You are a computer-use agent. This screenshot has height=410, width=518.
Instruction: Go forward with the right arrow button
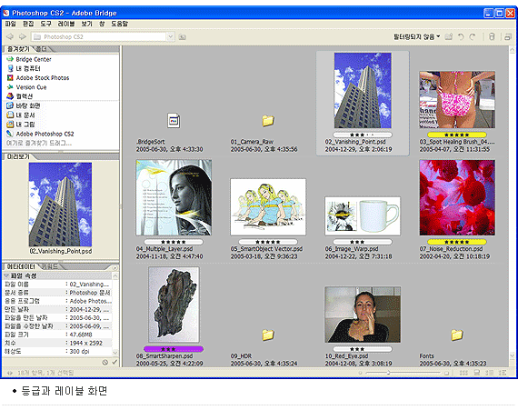(x=23, y=36)
